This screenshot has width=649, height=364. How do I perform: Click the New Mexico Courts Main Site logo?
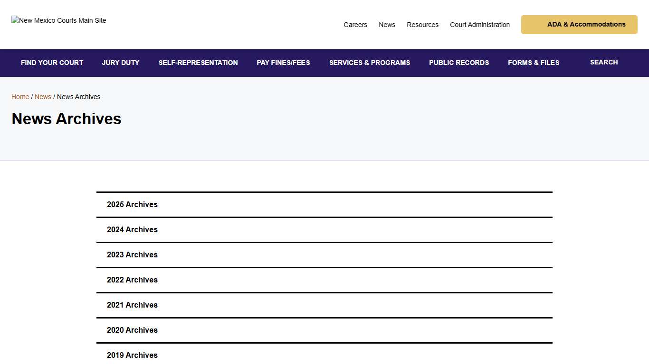(59, 20)
